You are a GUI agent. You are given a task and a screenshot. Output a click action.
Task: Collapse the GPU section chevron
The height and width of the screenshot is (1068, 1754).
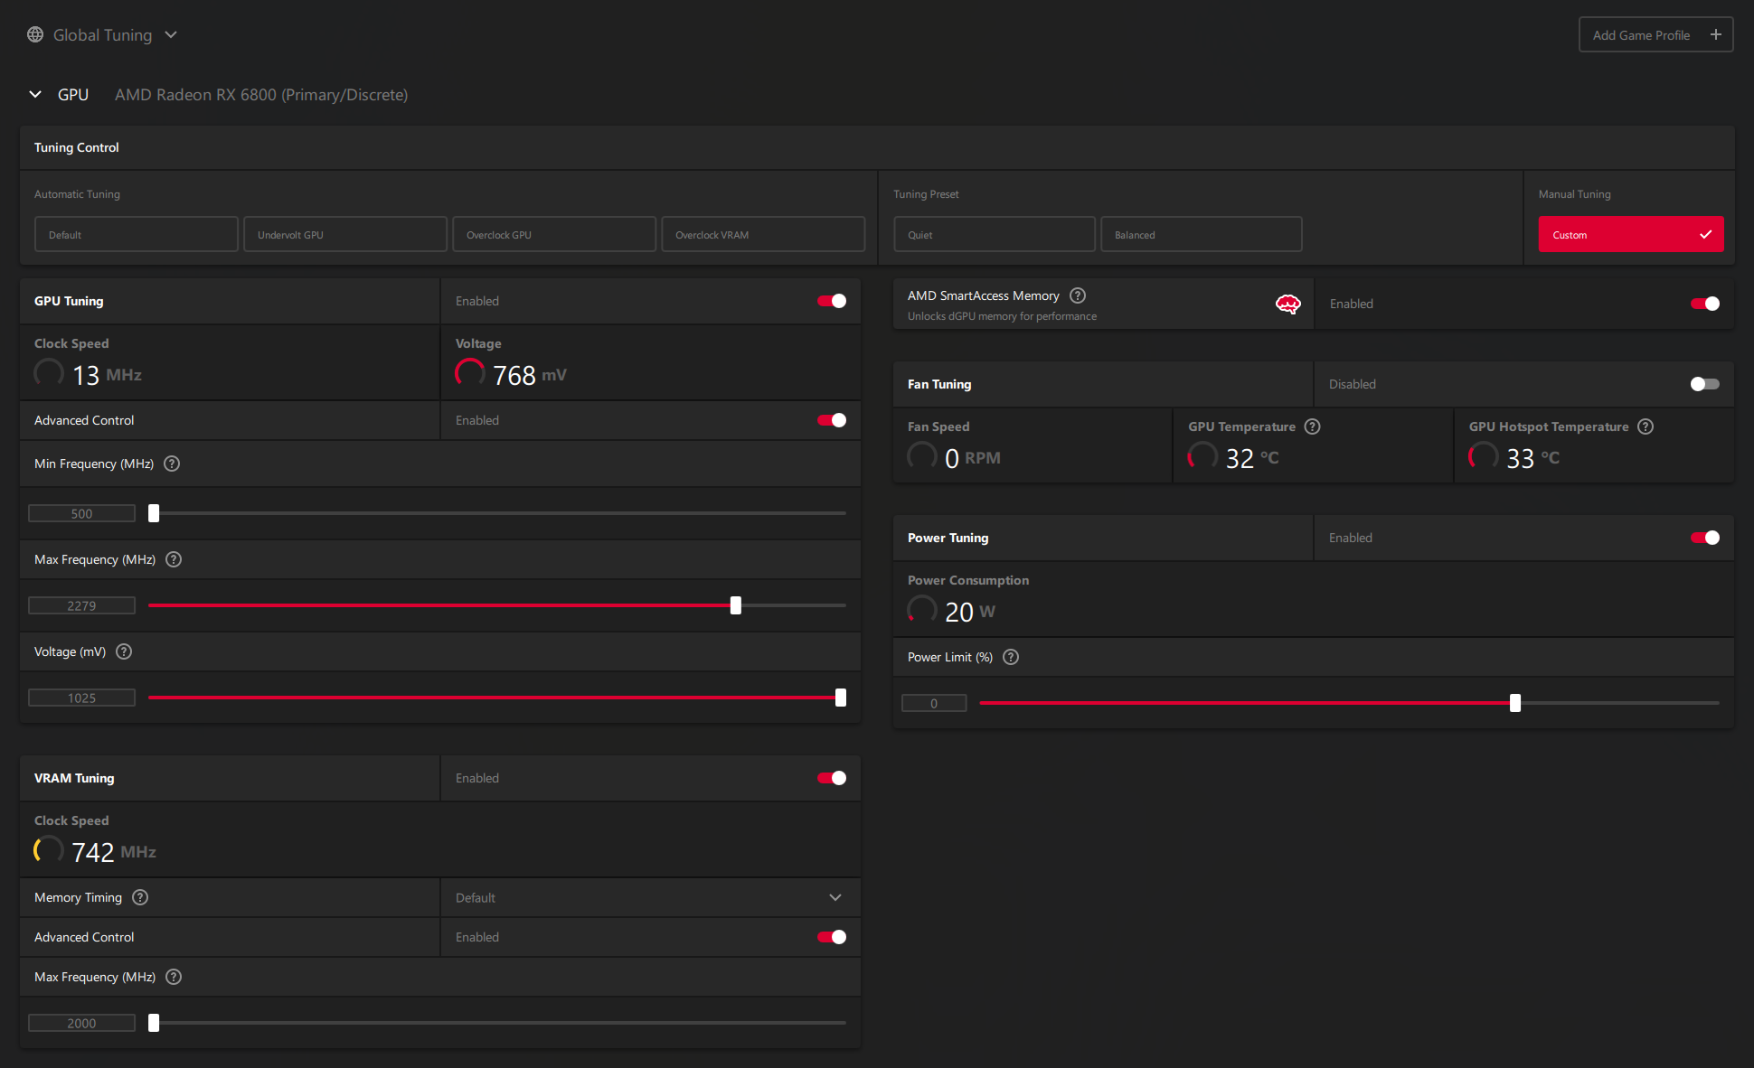click(35, 94)
